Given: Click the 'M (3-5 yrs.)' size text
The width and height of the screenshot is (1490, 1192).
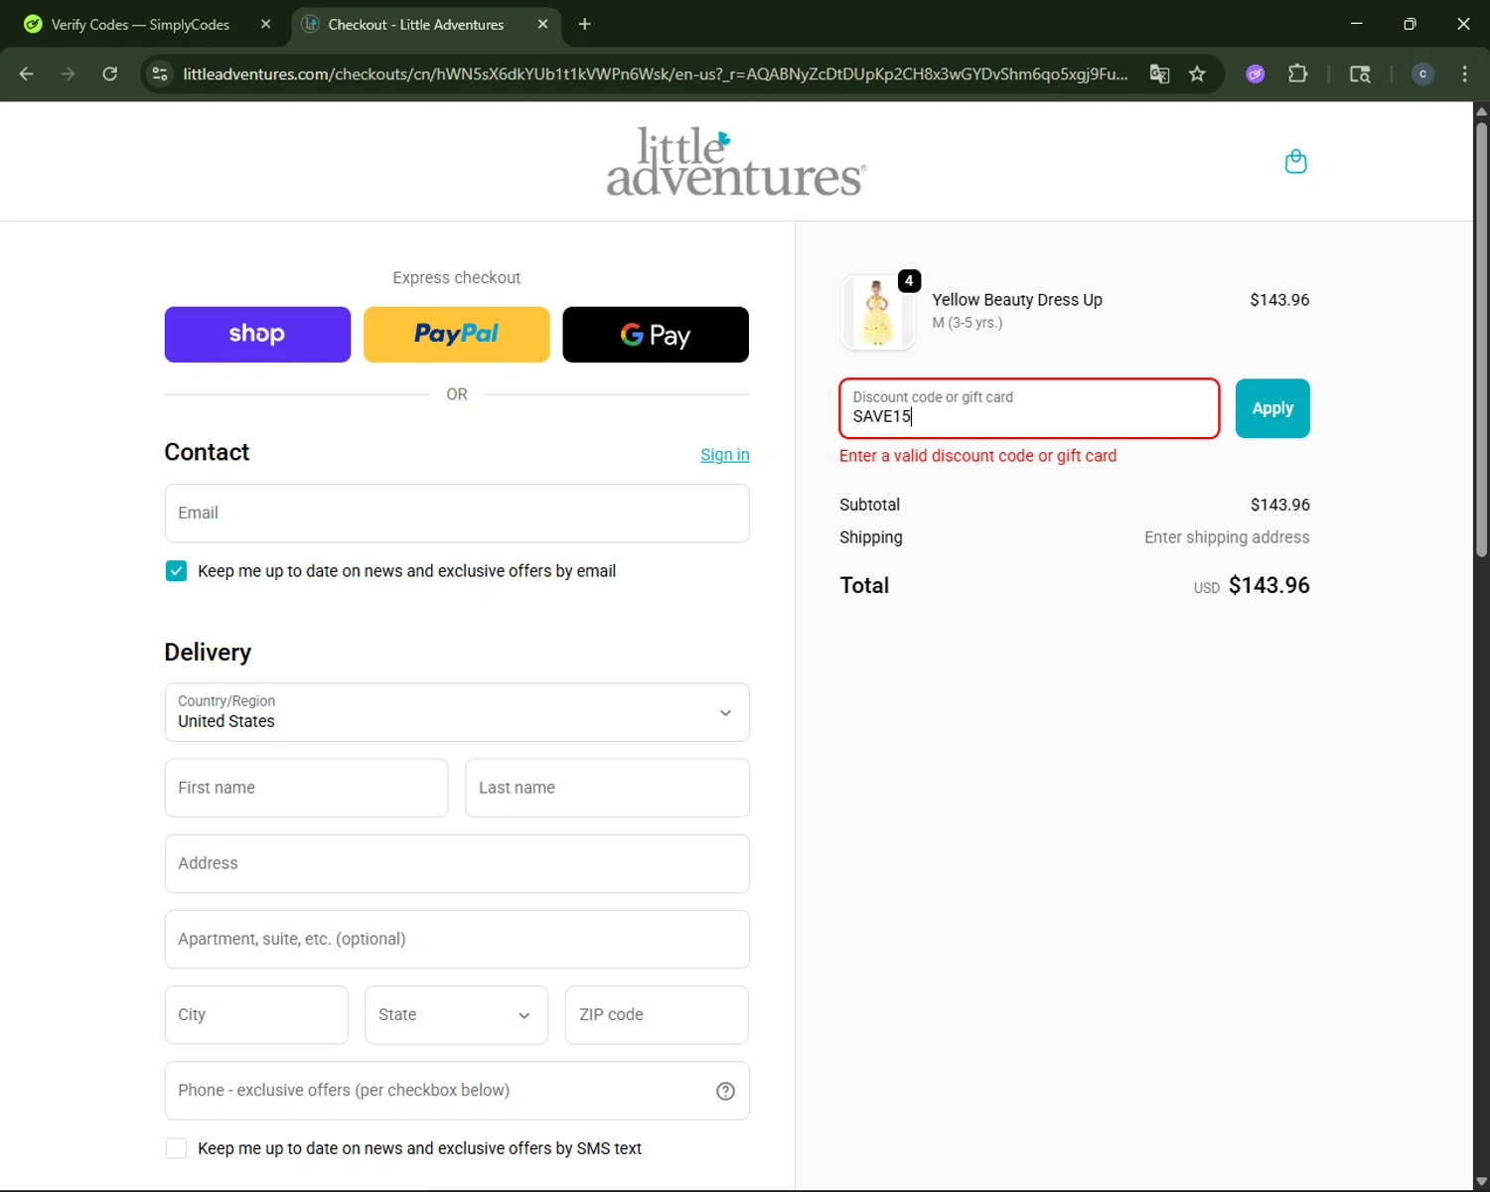Looking at the screenshot, I should (x=968, y=323).
